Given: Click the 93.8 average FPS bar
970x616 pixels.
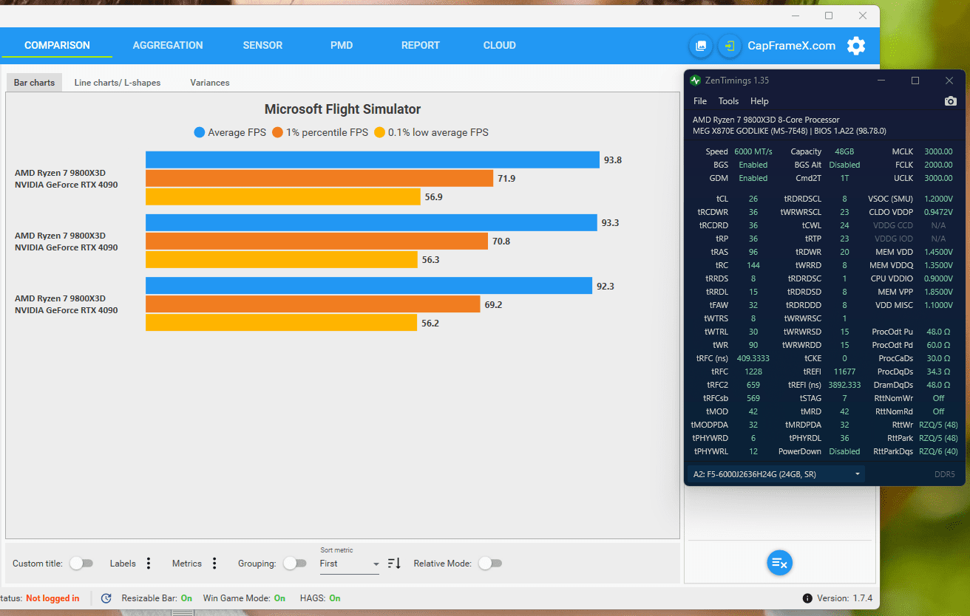Looking at the screenshot, I should tap(373, 160).
